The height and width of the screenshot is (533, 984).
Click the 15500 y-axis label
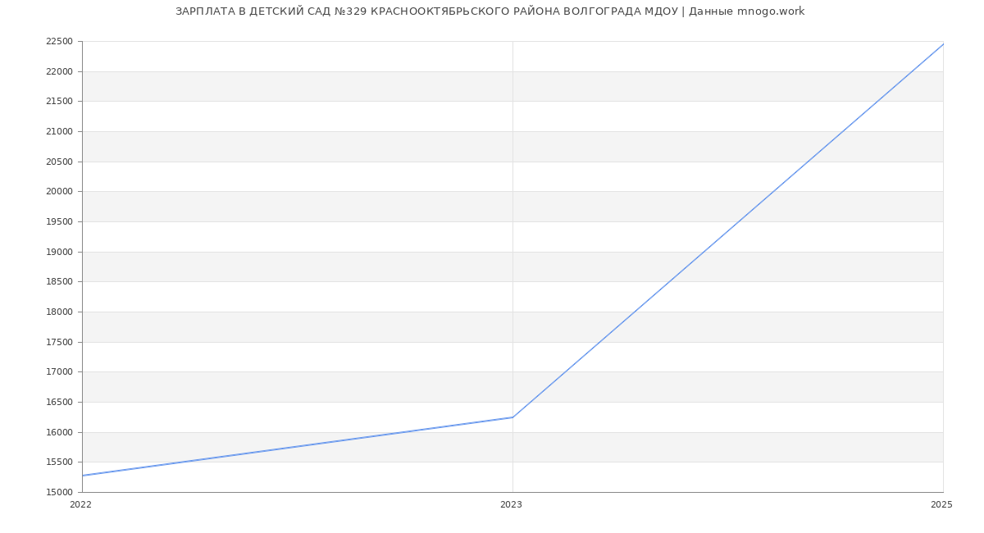coord(59,462)
